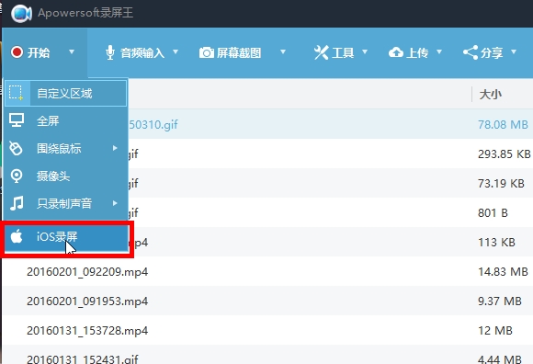This screenshot has width=533, height=364.
Task: Select the 围绕鼠标 menu entry
Action: (x=65, y=149)
